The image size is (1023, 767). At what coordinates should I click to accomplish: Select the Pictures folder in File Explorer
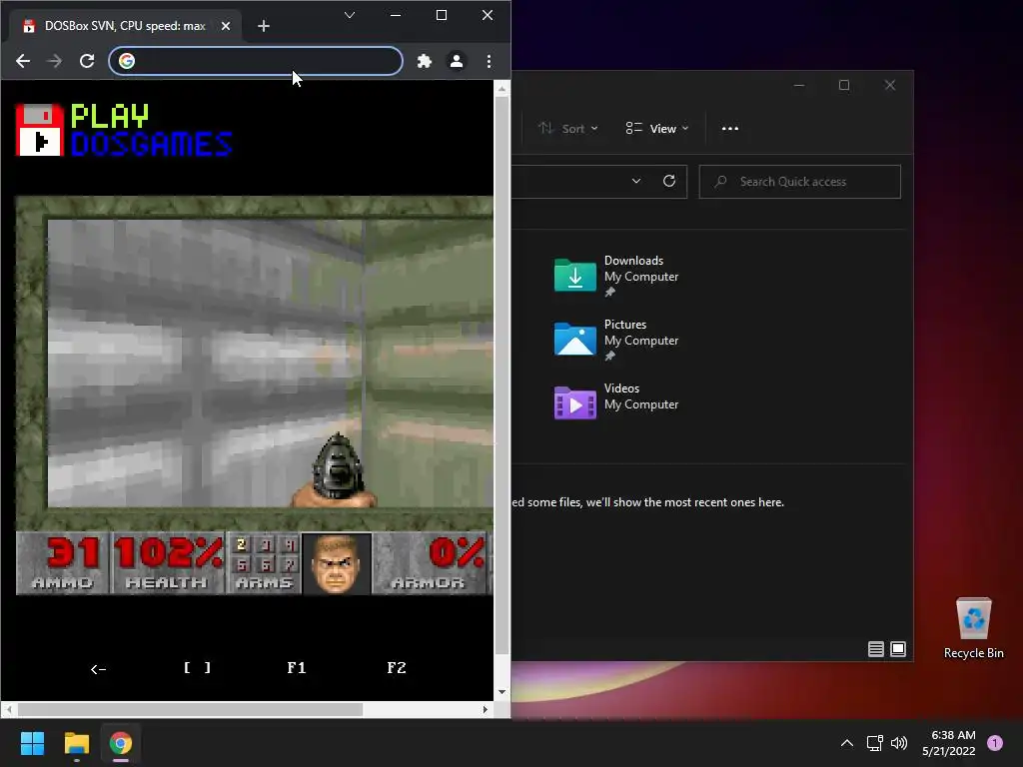click(616, 340)
